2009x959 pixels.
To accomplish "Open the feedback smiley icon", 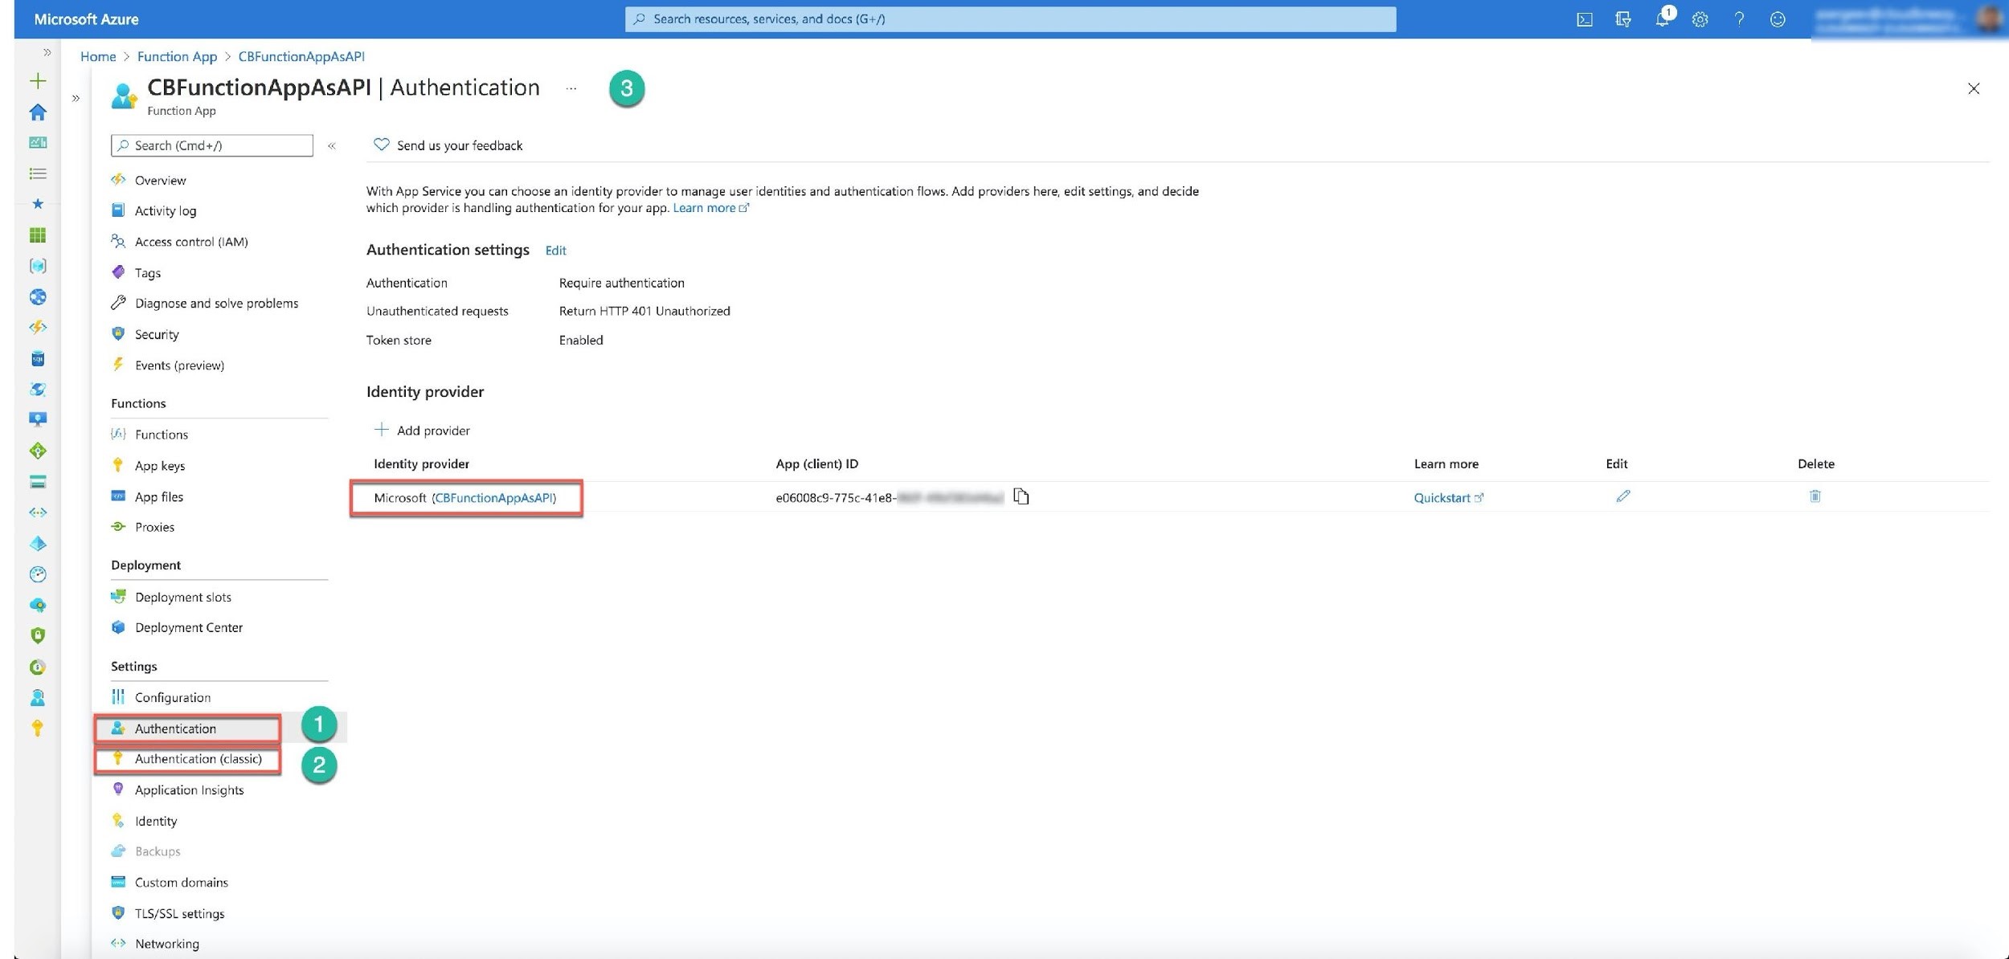I will [x=1778, y=19].
